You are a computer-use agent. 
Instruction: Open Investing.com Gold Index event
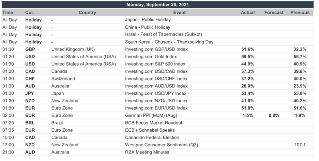151,57
